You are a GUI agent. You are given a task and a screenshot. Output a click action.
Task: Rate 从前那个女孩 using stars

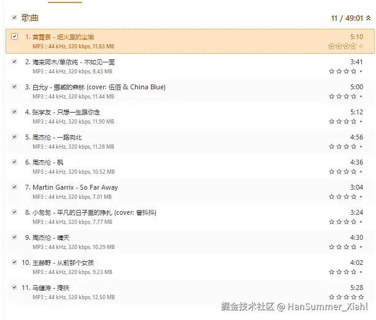[x=342, y=272]
